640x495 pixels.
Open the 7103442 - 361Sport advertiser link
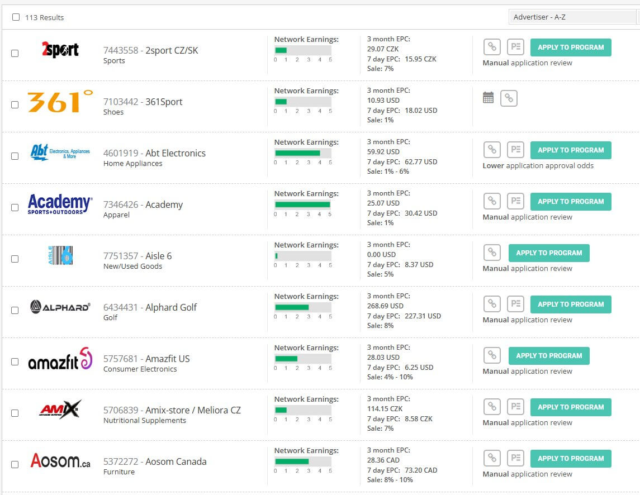pyautogui.click(x=143, y=102)
